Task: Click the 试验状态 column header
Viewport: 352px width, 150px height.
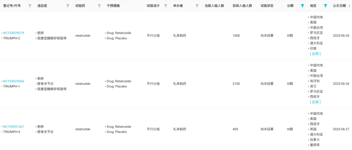Action: 267,6
